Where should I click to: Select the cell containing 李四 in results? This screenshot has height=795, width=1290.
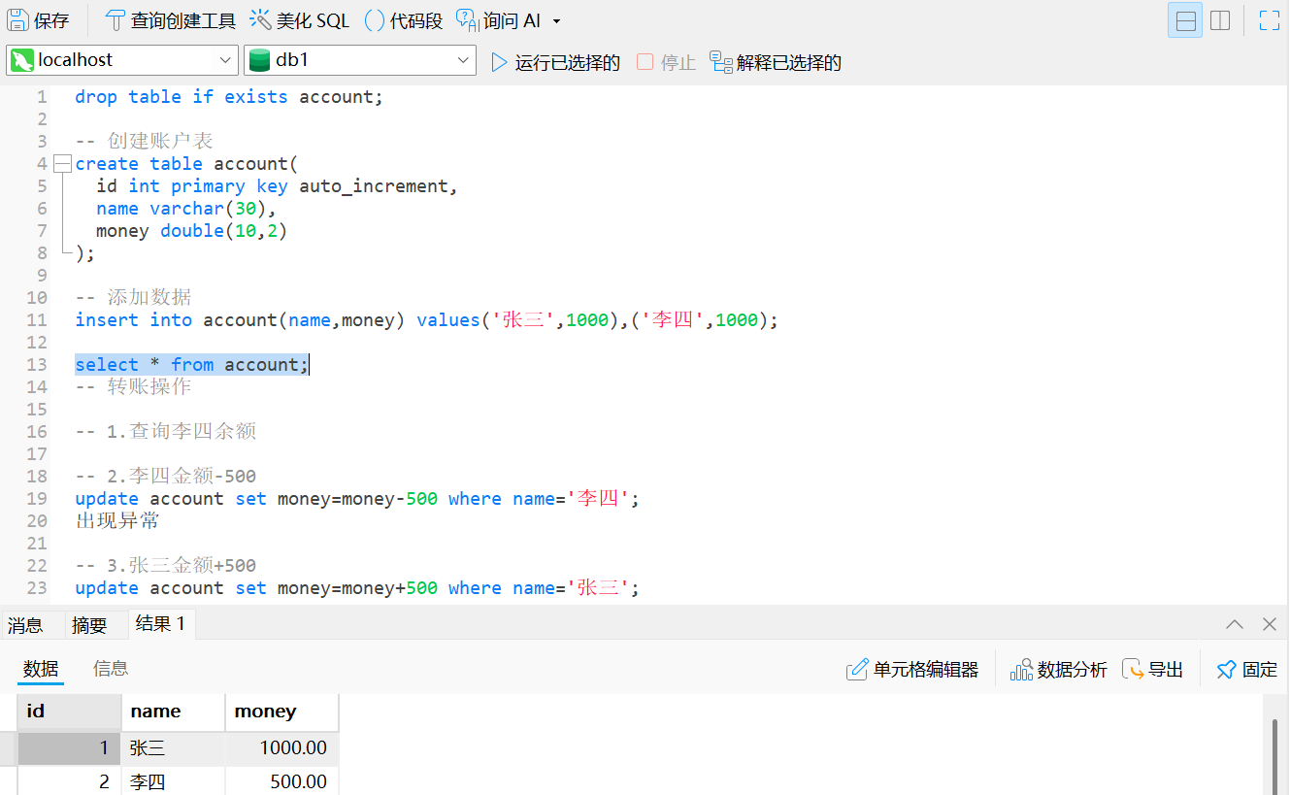point(173,781)
